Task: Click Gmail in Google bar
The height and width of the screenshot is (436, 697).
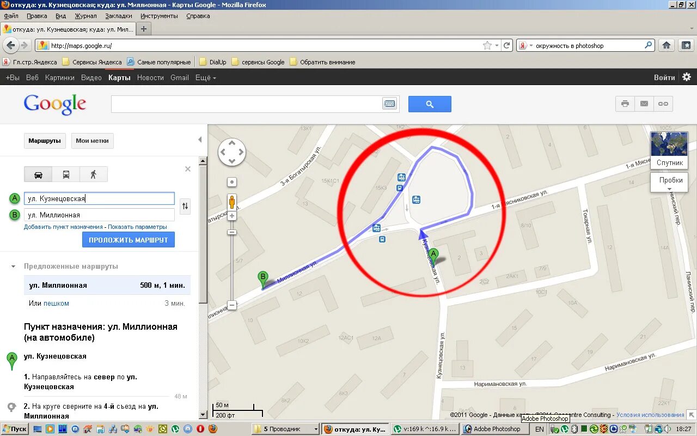Action: [x=180, y=77]
